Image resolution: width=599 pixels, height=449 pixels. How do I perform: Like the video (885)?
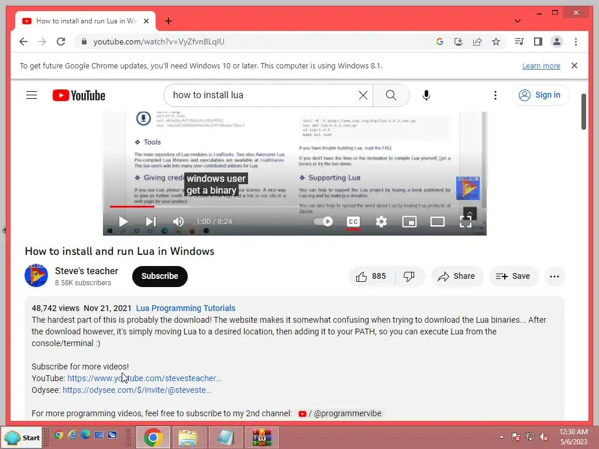pyautogui.click(x=370, y=276)
